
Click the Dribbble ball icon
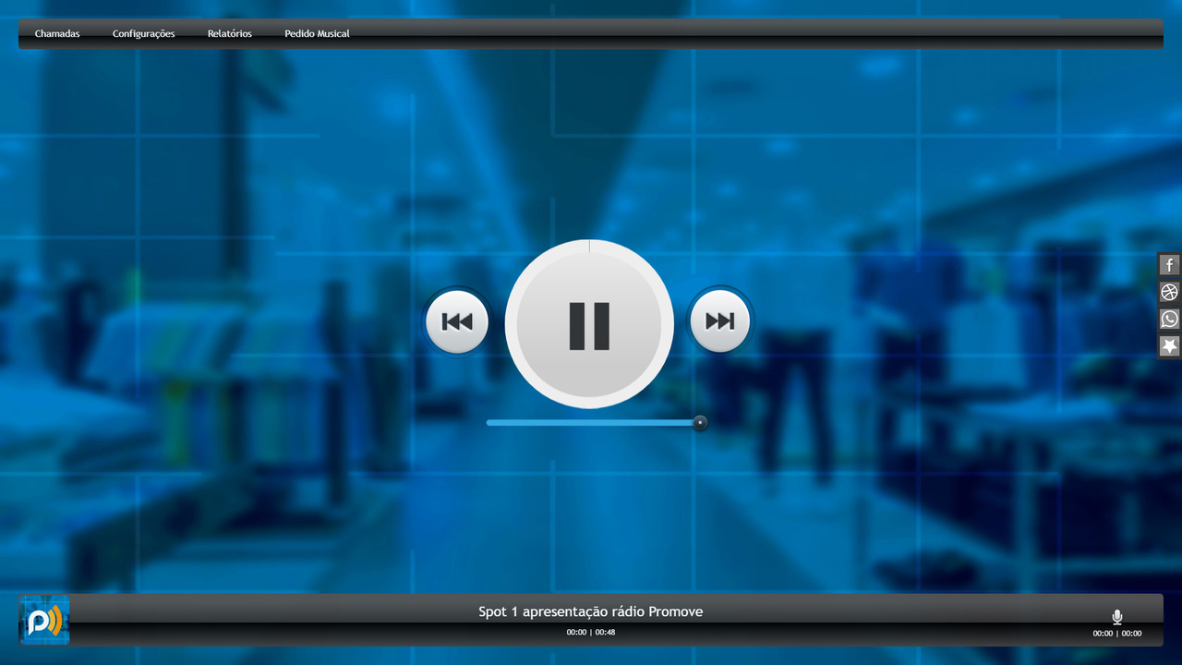point(1169,293)
